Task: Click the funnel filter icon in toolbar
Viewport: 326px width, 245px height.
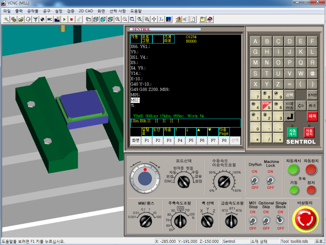Action: [36, 19]
